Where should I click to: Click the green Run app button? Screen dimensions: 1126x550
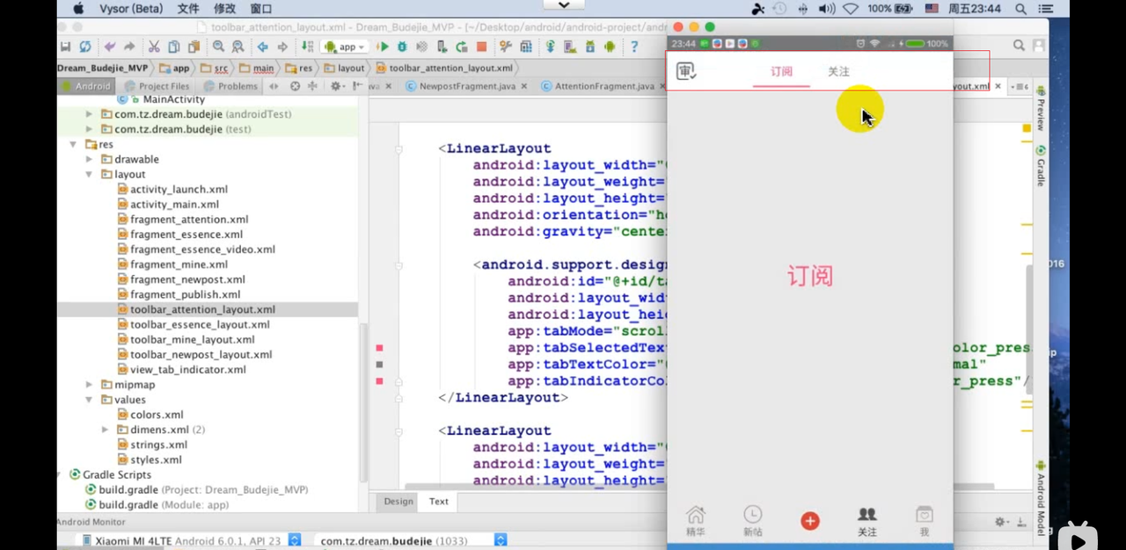tap(383, 47)
